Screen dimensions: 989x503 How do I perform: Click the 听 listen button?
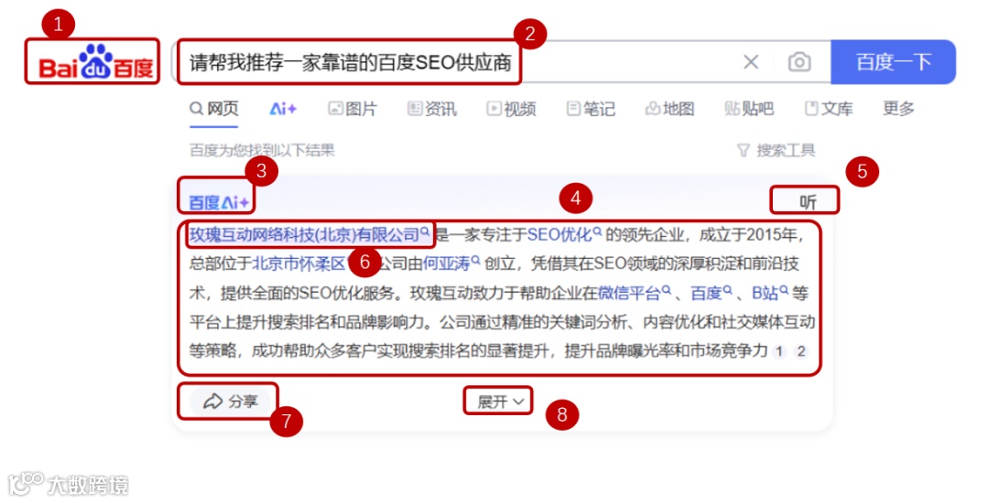point(808,201)
